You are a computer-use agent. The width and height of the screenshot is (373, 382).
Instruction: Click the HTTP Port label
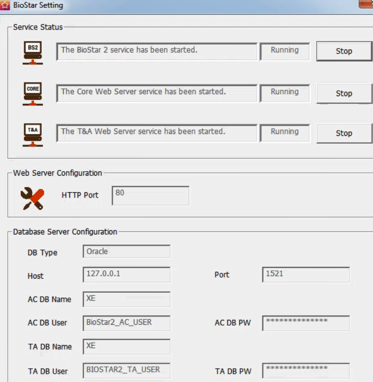click(x=80, y=195)
